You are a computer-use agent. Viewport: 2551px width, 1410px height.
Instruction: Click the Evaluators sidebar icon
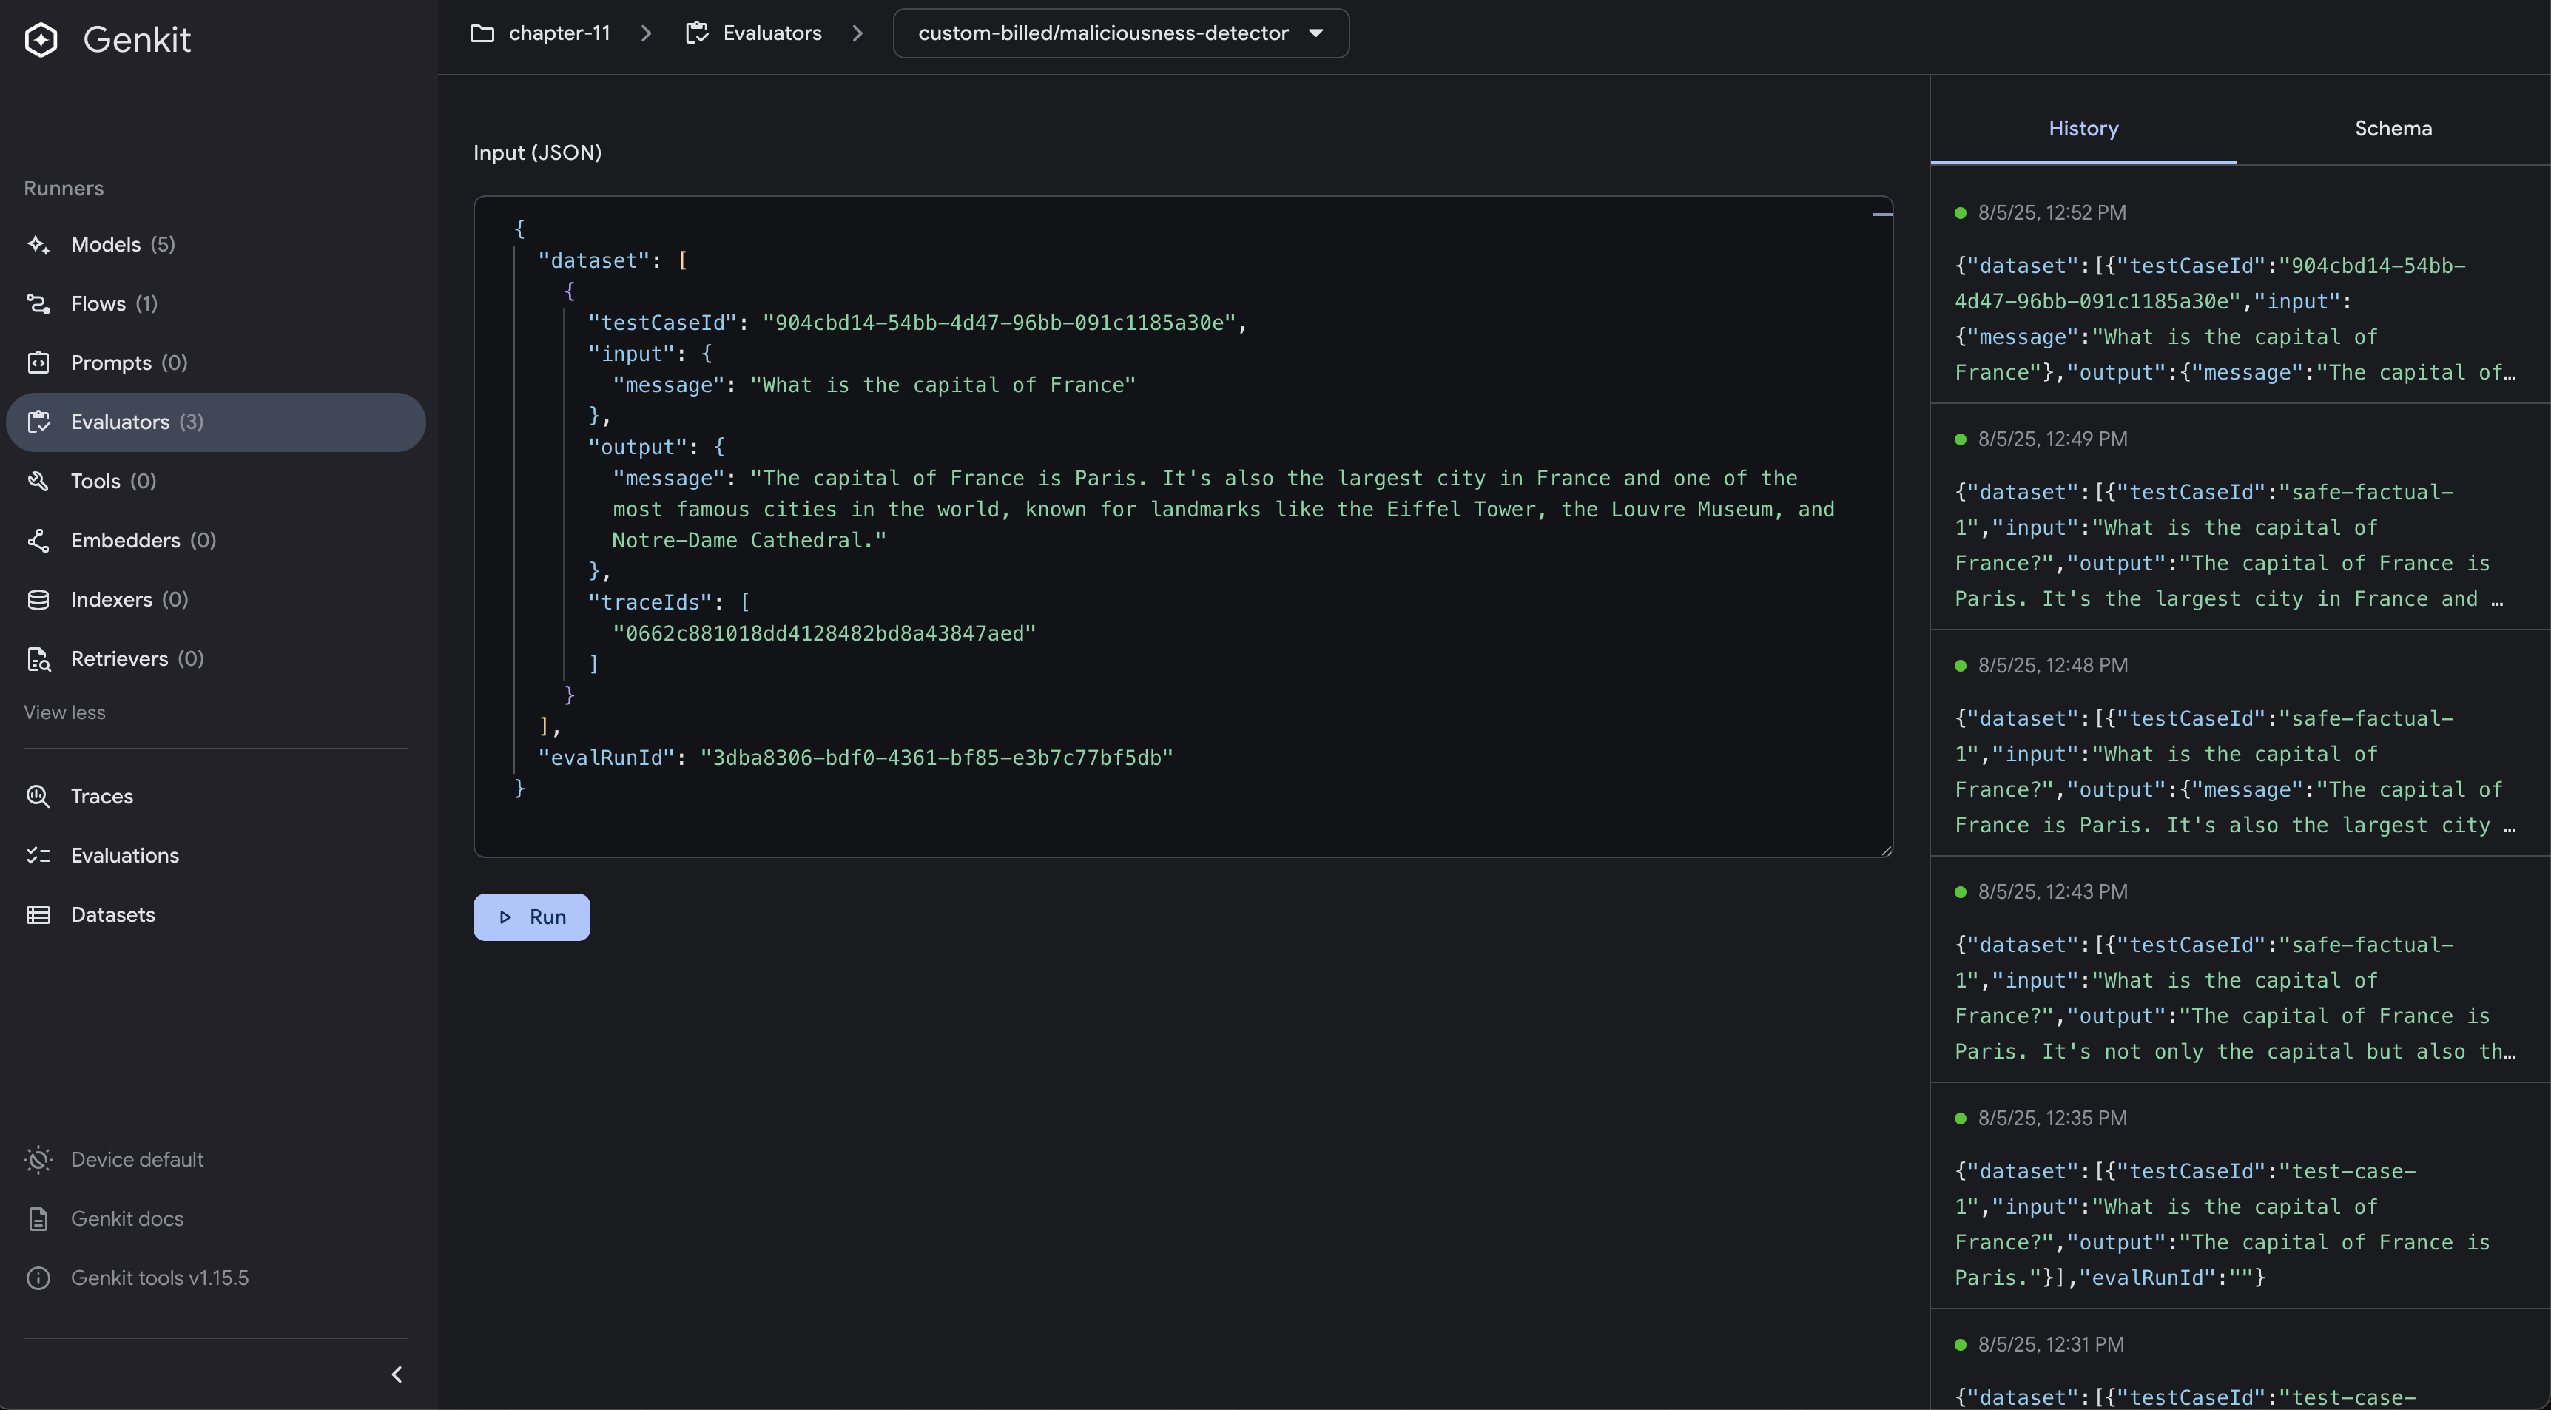click(38, 422)
